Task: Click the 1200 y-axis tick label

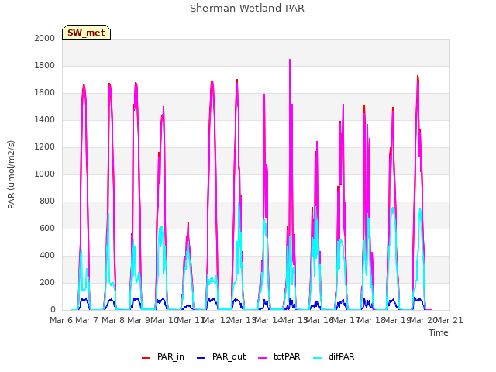Action: coord(45,146)
